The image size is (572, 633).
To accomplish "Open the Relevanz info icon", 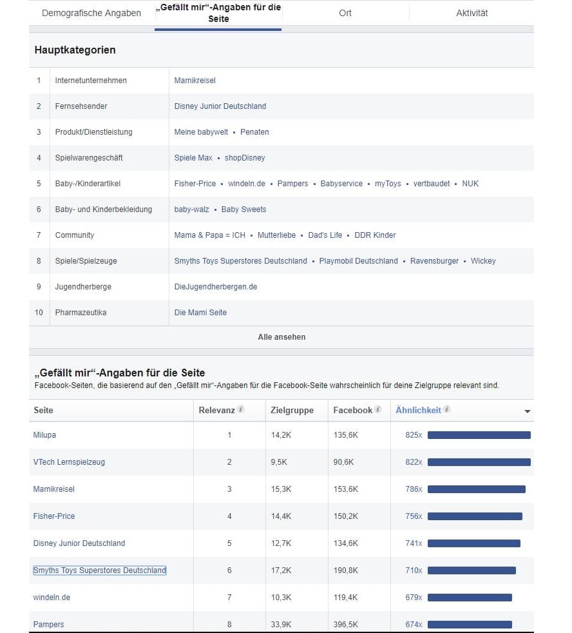I will point(241,409).
